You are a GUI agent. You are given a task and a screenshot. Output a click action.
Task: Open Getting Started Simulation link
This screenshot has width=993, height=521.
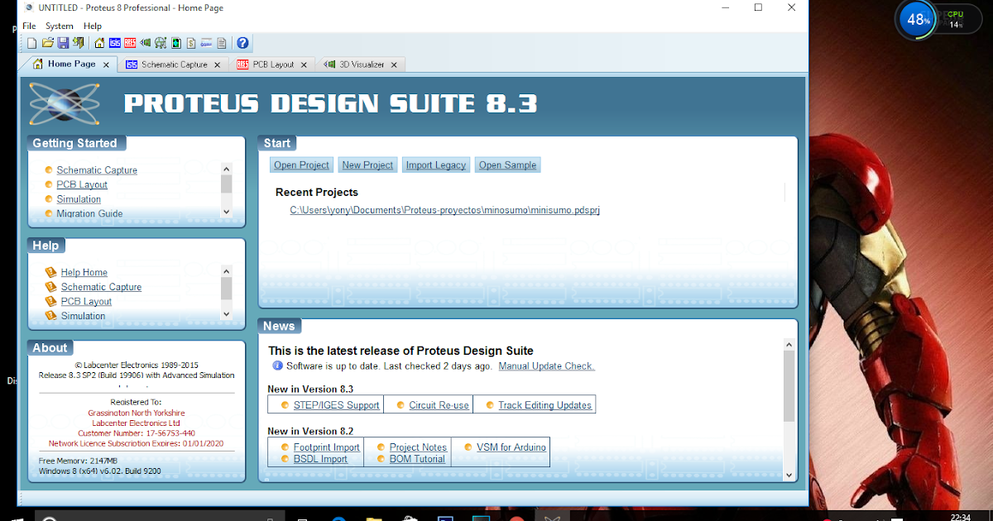point(79,199)
